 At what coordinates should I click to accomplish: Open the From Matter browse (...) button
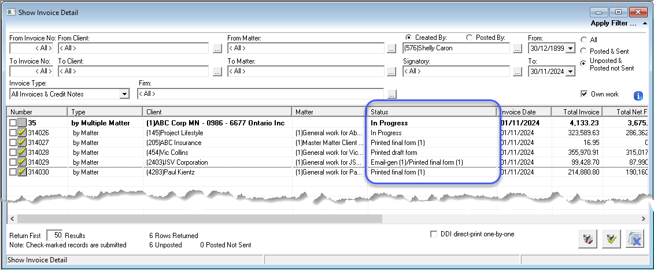[391, 49]
